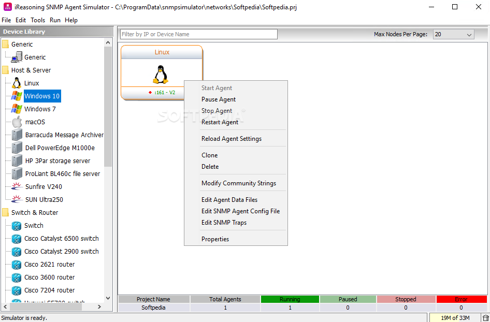This screenshot has height=322, width=490.
Task: Click the Running column header
Action: click(290, 299)
